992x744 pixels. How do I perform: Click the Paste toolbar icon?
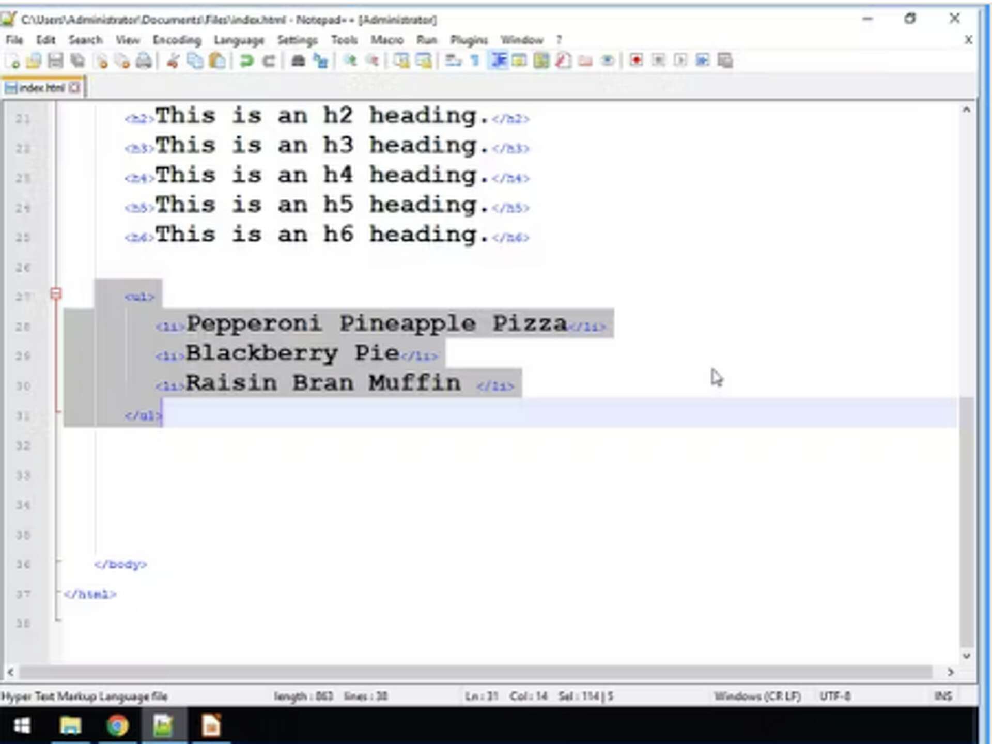217,60
